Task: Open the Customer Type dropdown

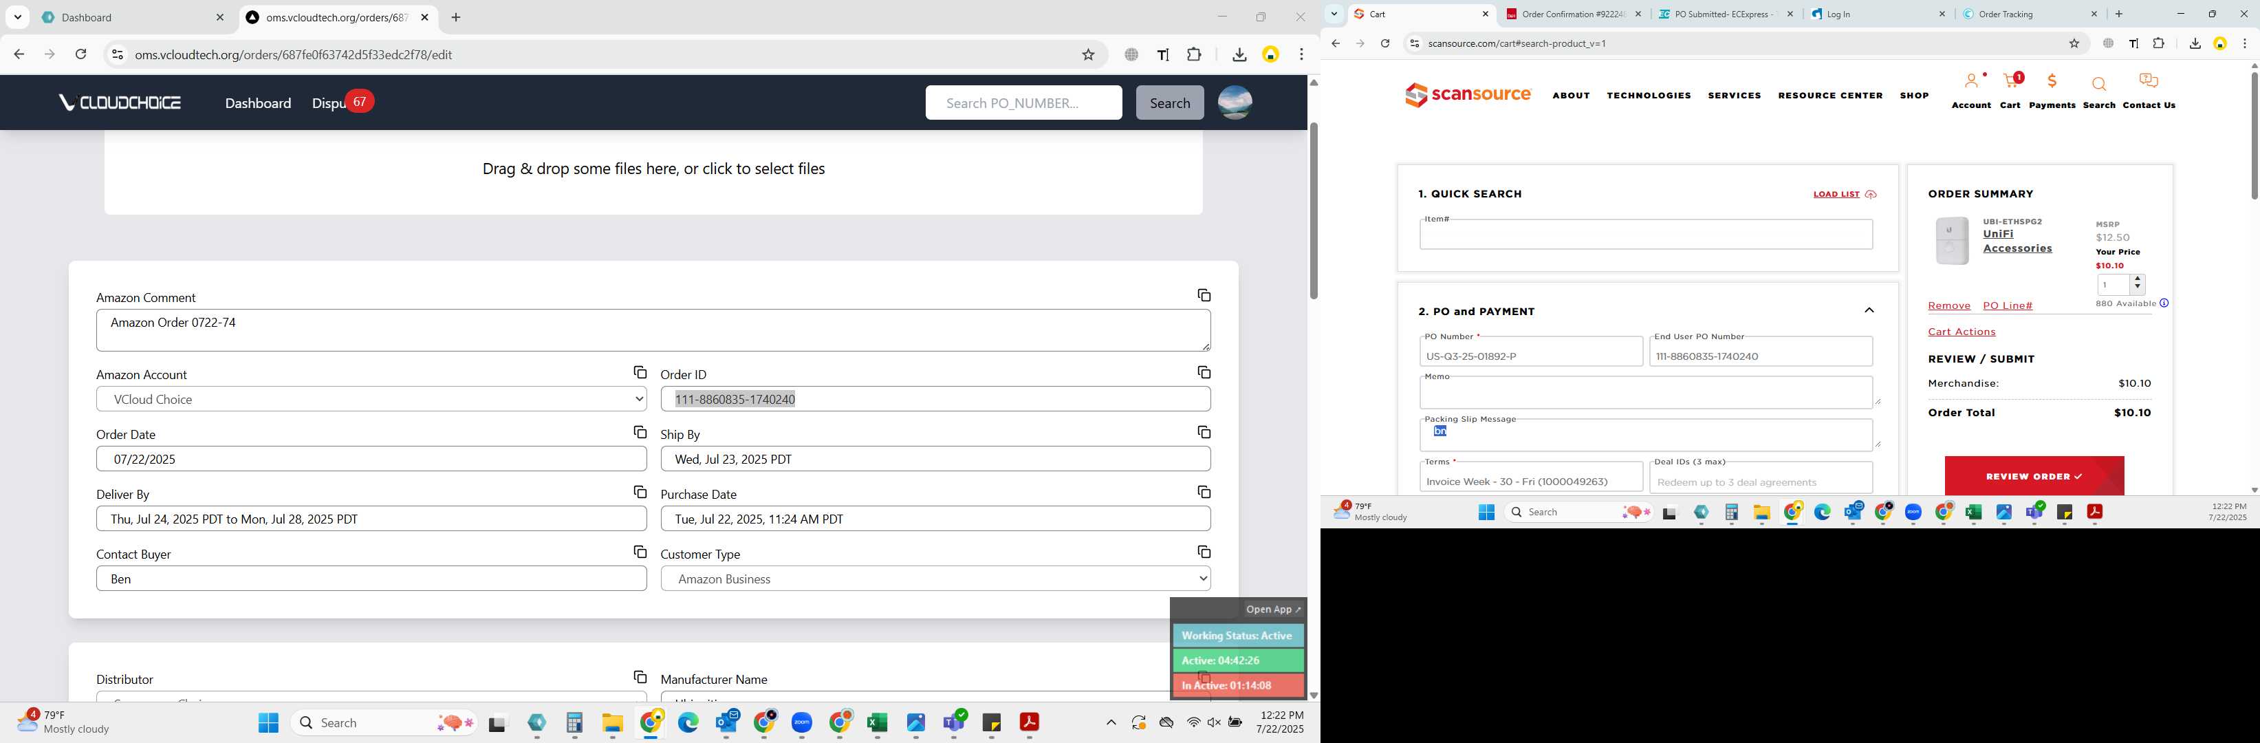Action: 935,579
